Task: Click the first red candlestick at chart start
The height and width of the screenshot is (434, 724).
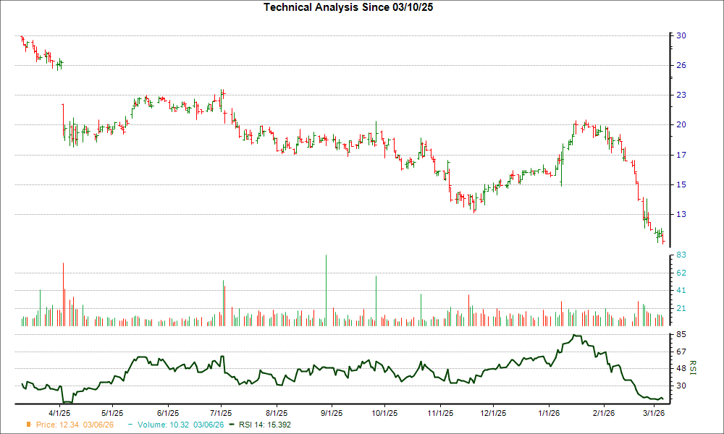Action: pyautogui.click(x=23, y=38)
